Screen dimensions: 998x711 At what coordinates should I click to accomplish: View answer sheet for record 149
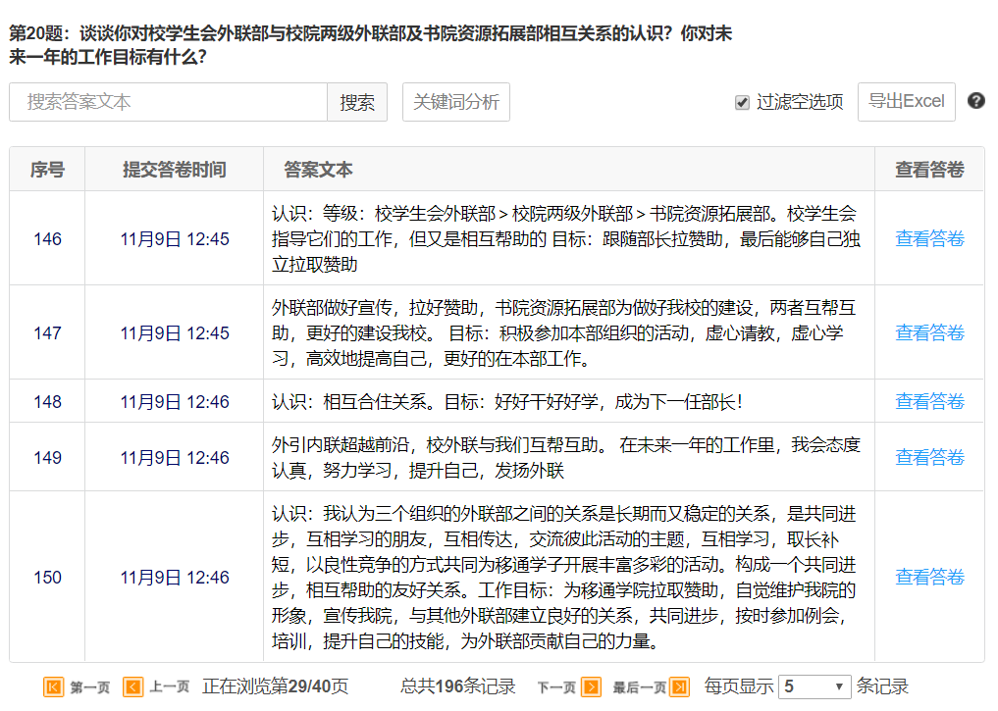point(929,457)
